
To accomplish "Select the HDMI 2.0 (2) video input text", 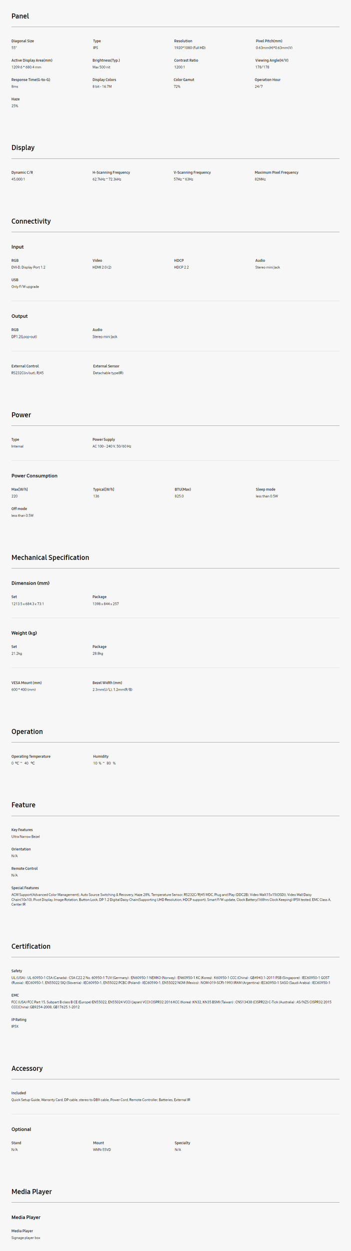I will pos(102,267).
